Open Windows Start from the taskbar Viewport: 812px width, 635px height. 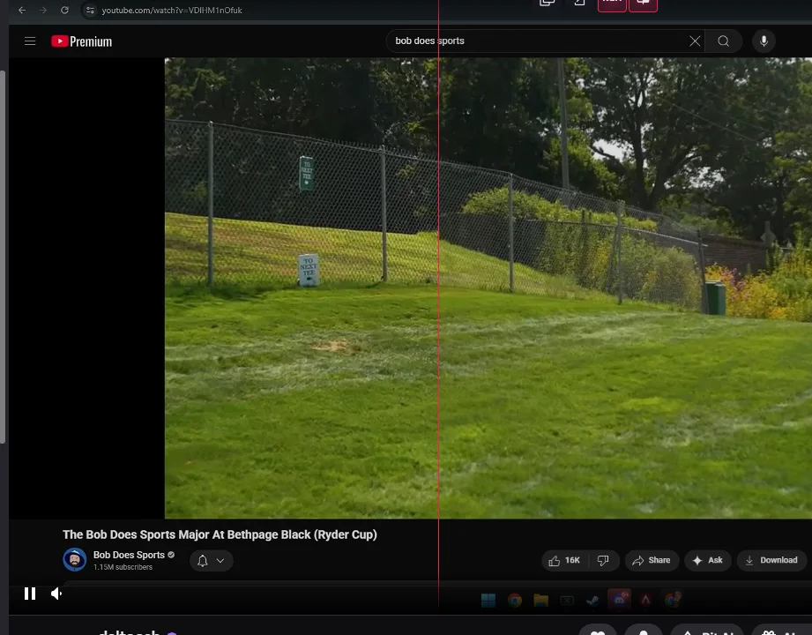point(488,601)
